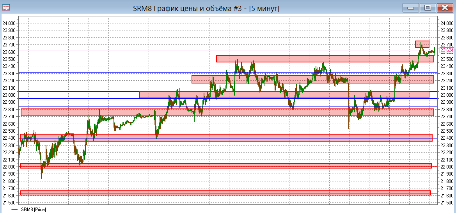Image resolution: width=456 pixels, height=213 pixels.
Task: Click '24 000' on the left price axis
Action: point(9,23)
